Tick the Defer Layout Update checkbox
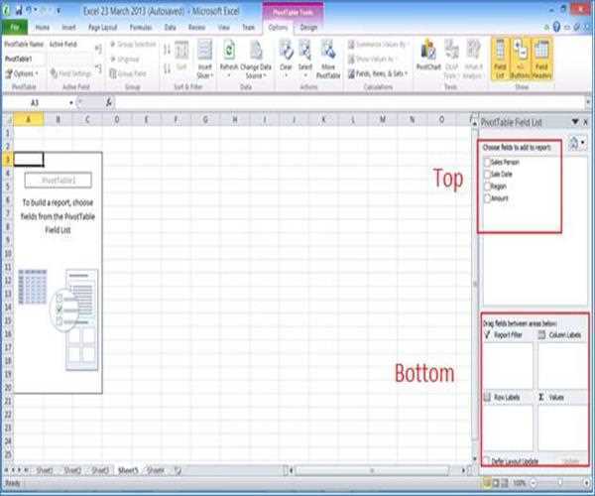The width and height of the screenshot is (595, 496). click(x=487, y=460)
